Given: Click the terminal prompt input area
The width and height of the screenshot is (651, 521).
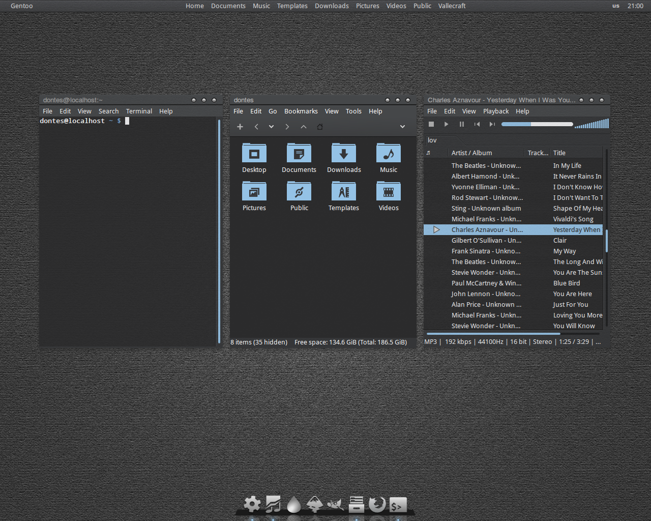Looking at the screenshot, I should click(x=127, y=121).
